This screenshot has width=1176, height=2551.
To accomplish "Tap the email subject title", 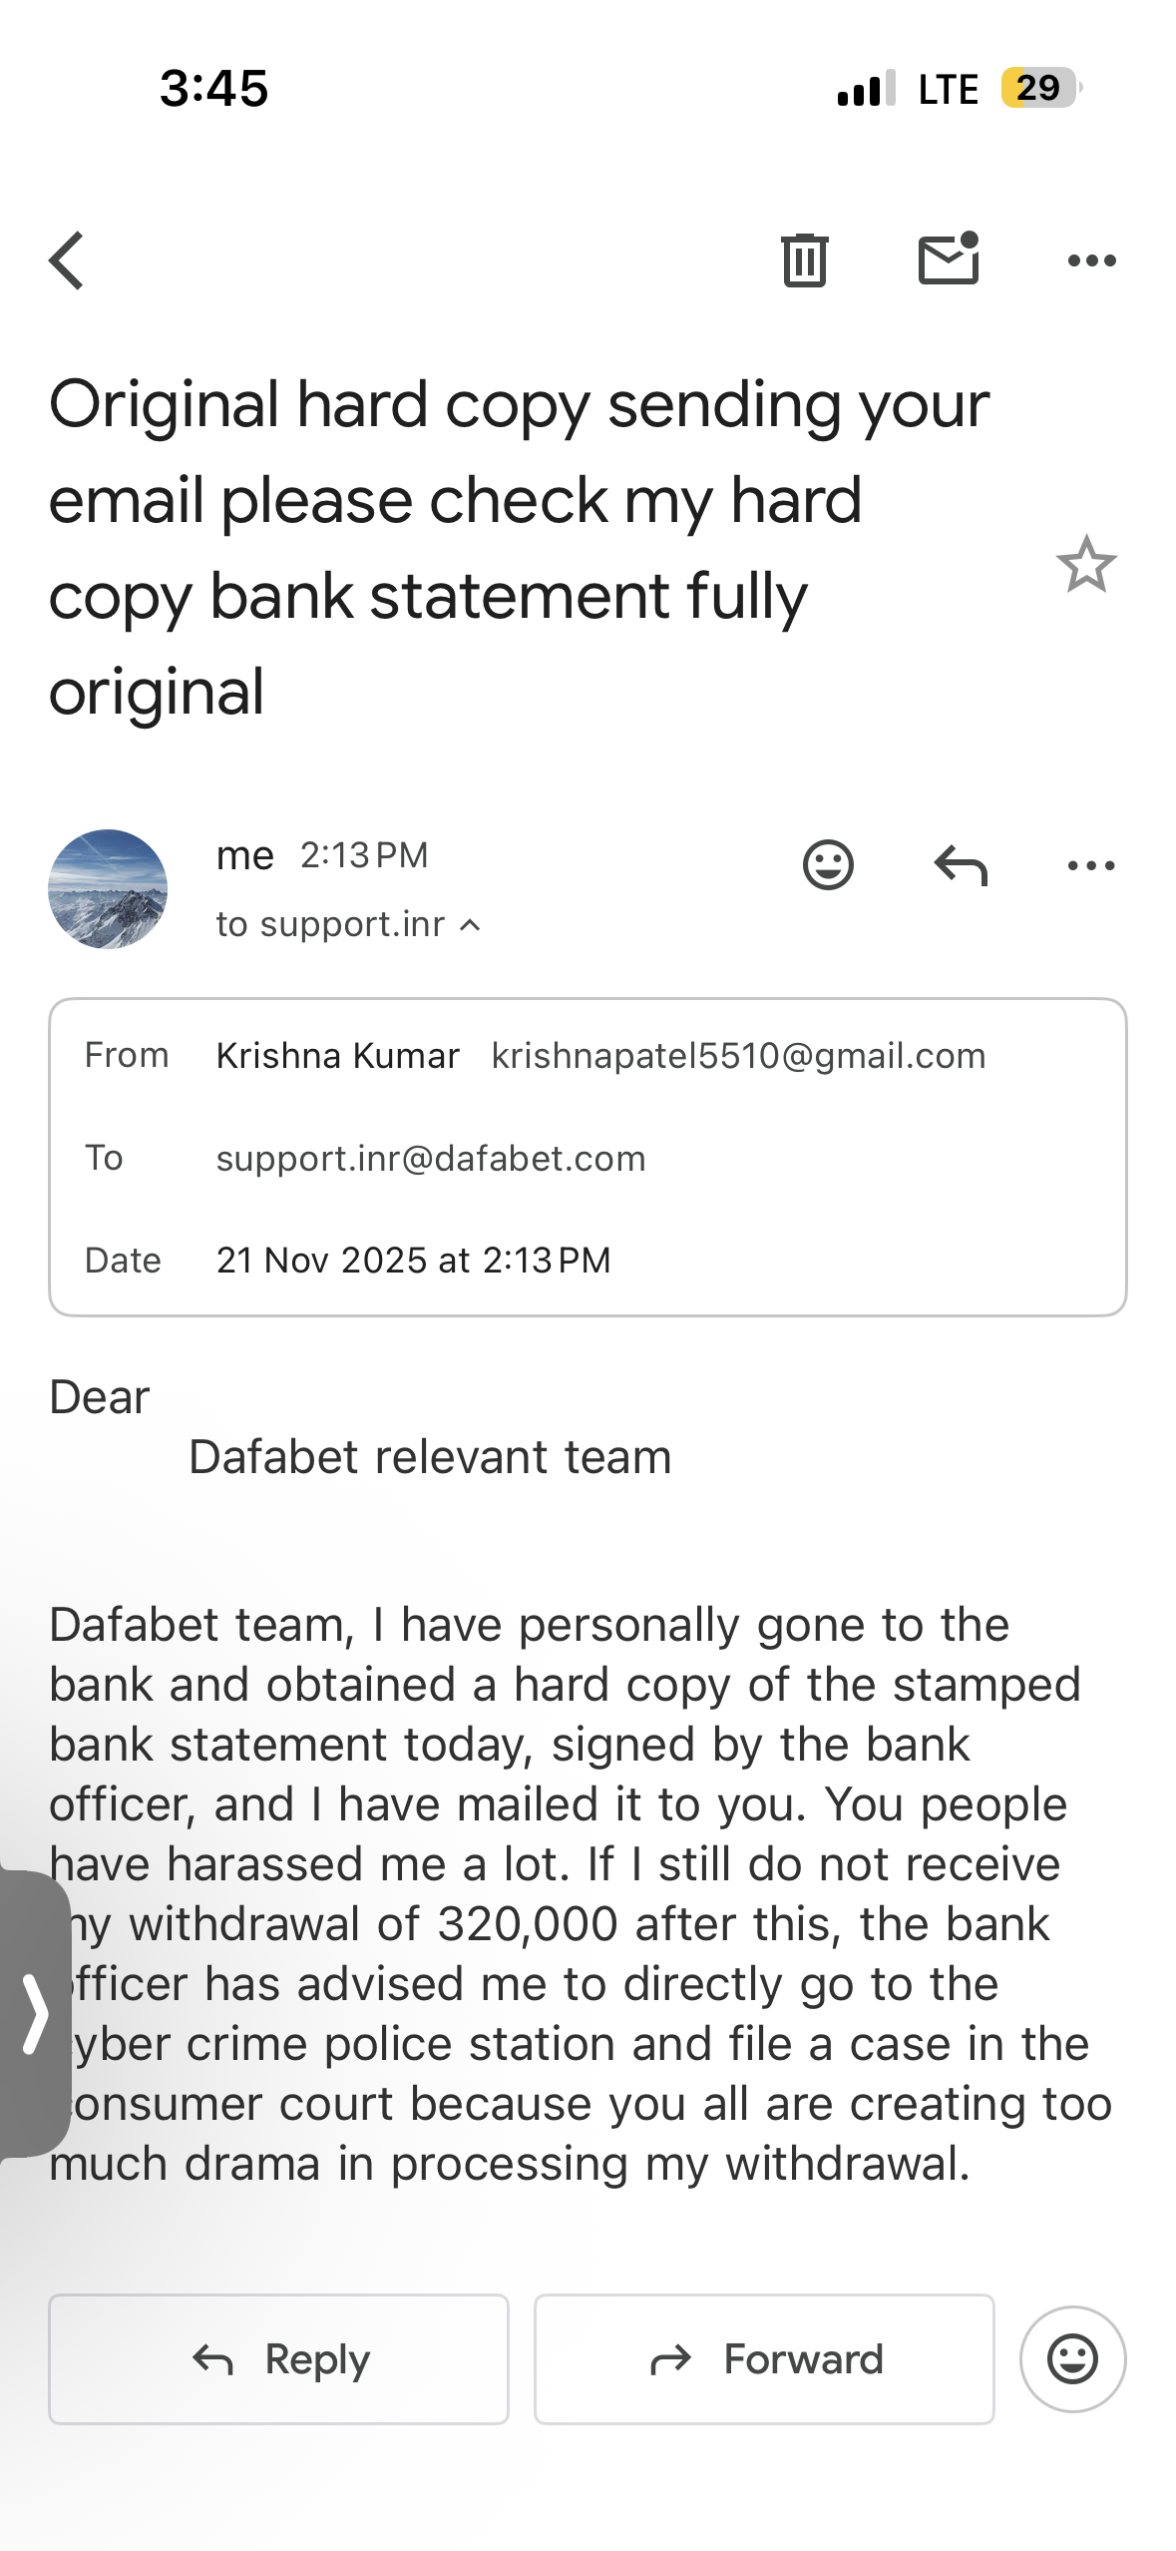I will tap(519, 547).
